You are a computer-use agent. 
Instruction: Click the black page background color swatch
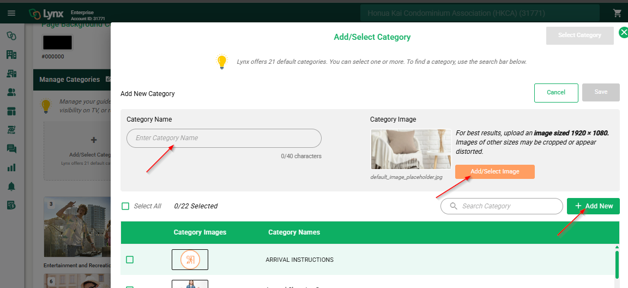pyautogui.click(x=57, y=43)
